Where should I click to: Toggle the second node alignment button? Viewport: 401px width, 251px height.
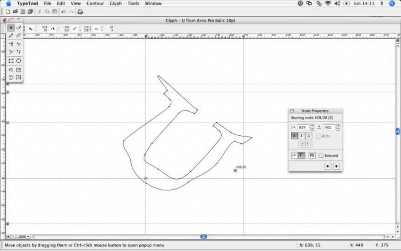[x=302, y=136]
